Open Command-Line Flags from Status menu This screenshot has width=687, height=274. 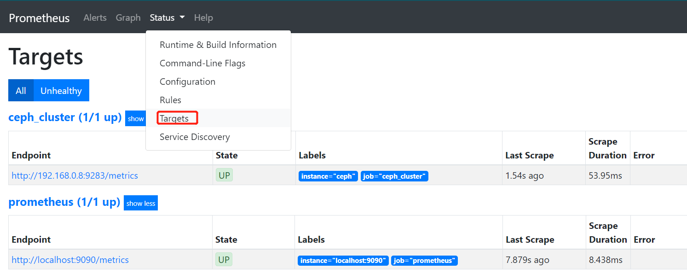[x=202, y=63]
